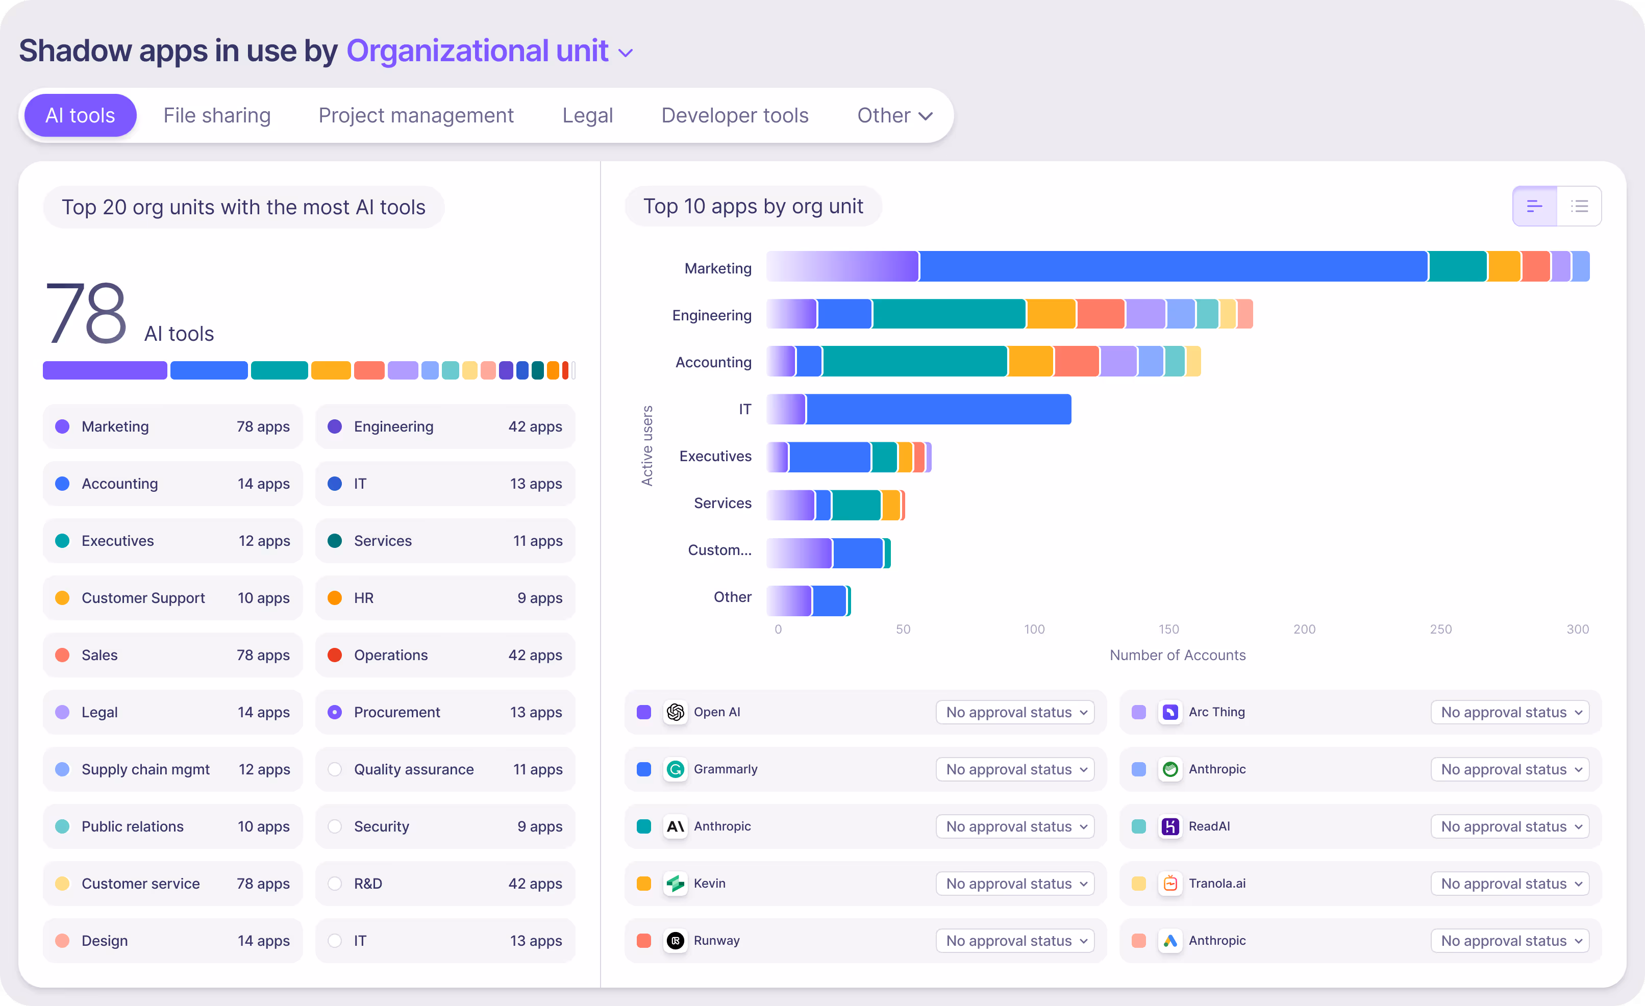Select the bar chart view toggle
1645x1006 pixels.
tap(1534, 206)
